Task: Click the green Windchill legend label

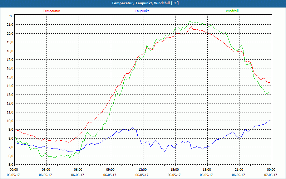Action: (x=232, y=11)
